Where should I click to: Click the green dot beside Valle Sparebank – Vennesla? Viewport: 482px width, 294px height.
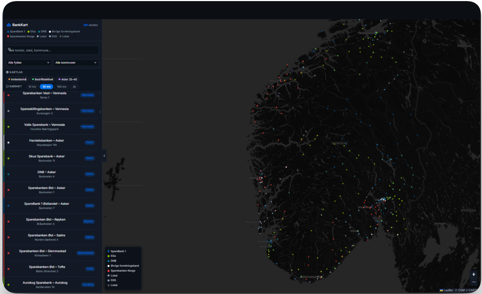tap(8, 127)
